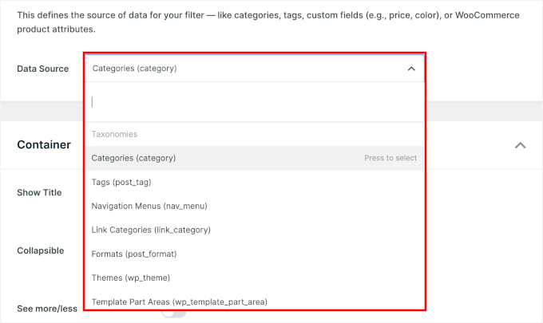The image size is (543, 323).
Task: Click the Collapsible setting label
Action: tap(41, 250)
